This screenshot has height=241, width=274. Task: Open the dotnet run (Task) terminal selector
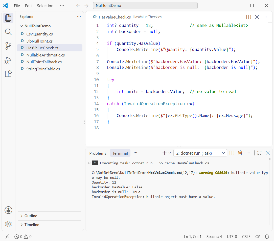click(200, 153)
